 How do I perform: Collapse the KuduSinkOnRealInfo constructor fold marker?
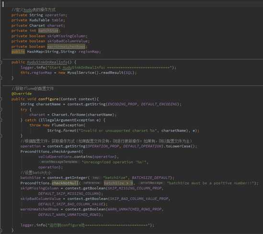1,63
